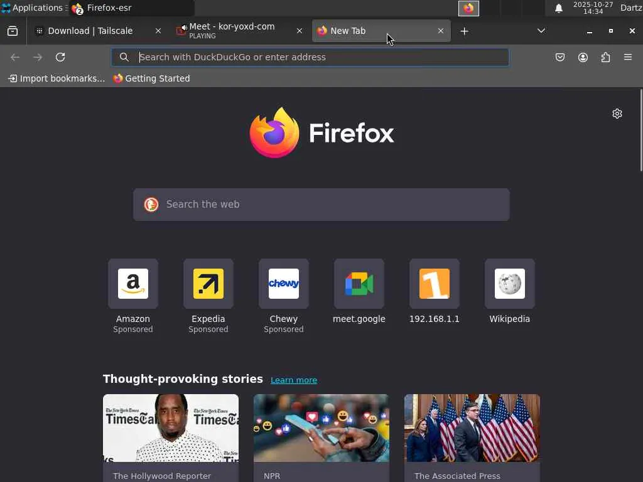Open the application hamburger menu
The image size is (643, 482).
tap(628, 57)
